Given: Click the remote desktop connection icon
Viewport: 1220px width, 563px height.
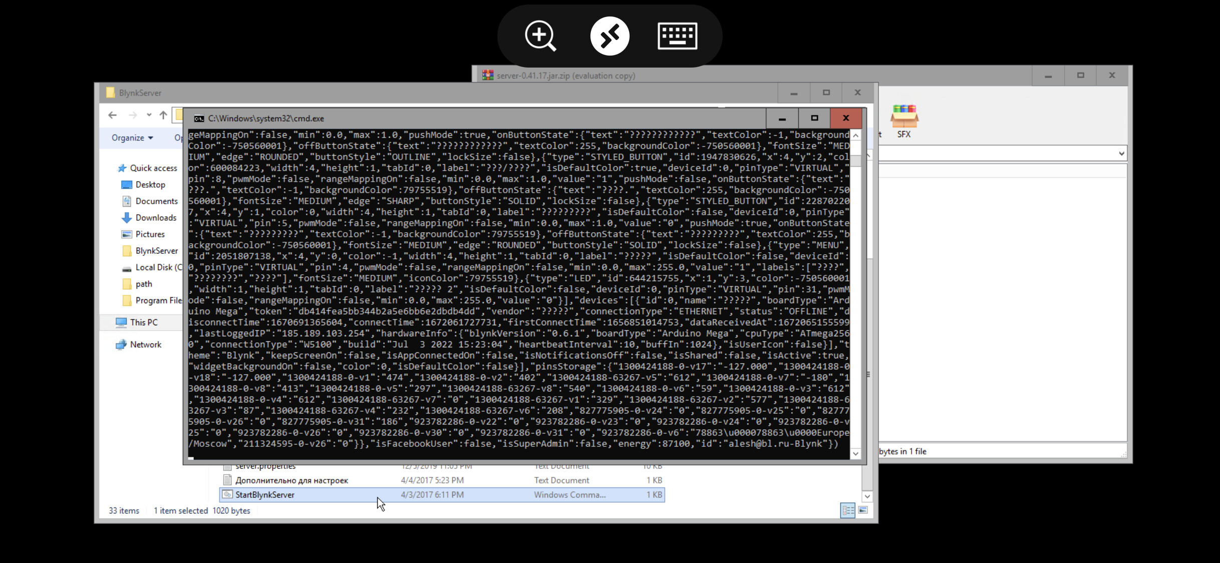Looking at the screenshot, I should [x=609, y=36].
